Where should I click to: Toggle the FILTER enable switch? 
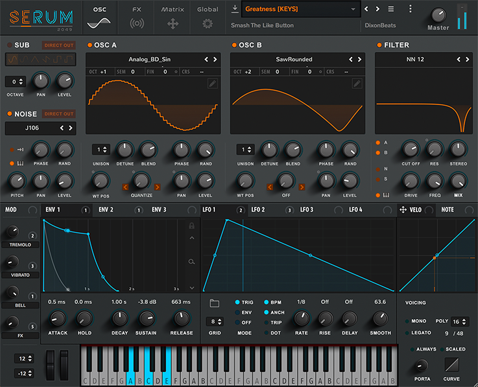pyautogui.click(x=379, y=45)
